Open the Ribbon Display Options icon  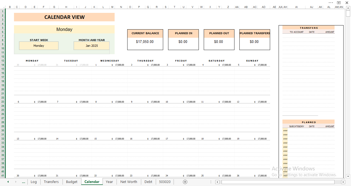point(338,3)
